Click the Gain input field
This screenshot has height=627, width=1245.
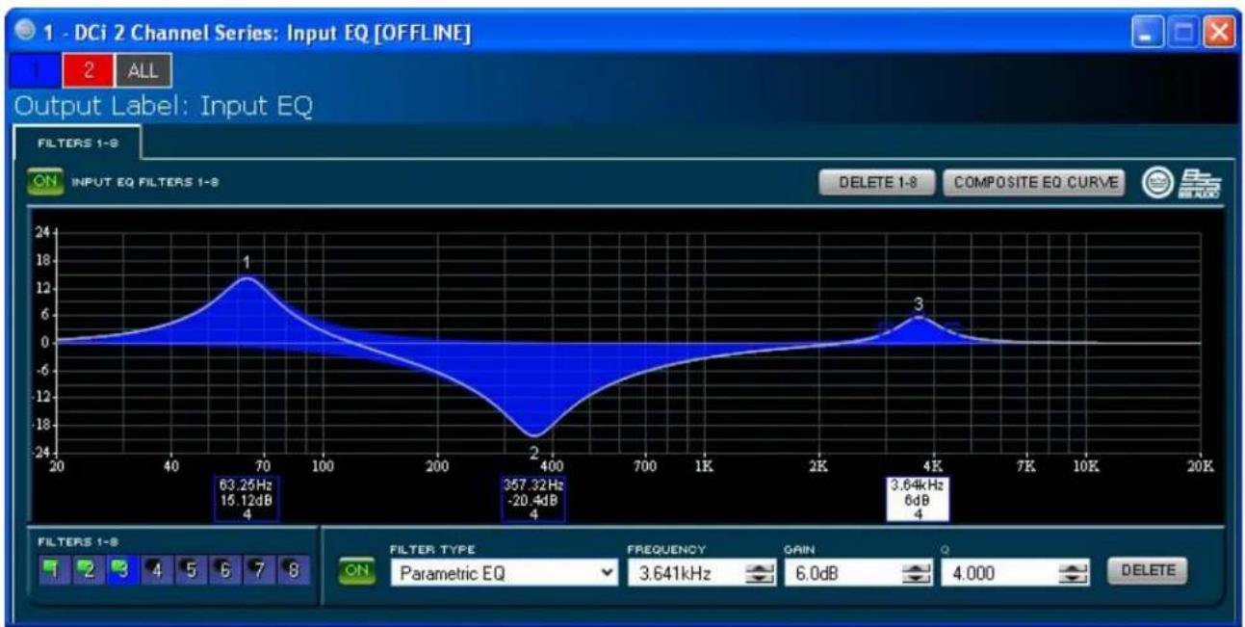843,573
